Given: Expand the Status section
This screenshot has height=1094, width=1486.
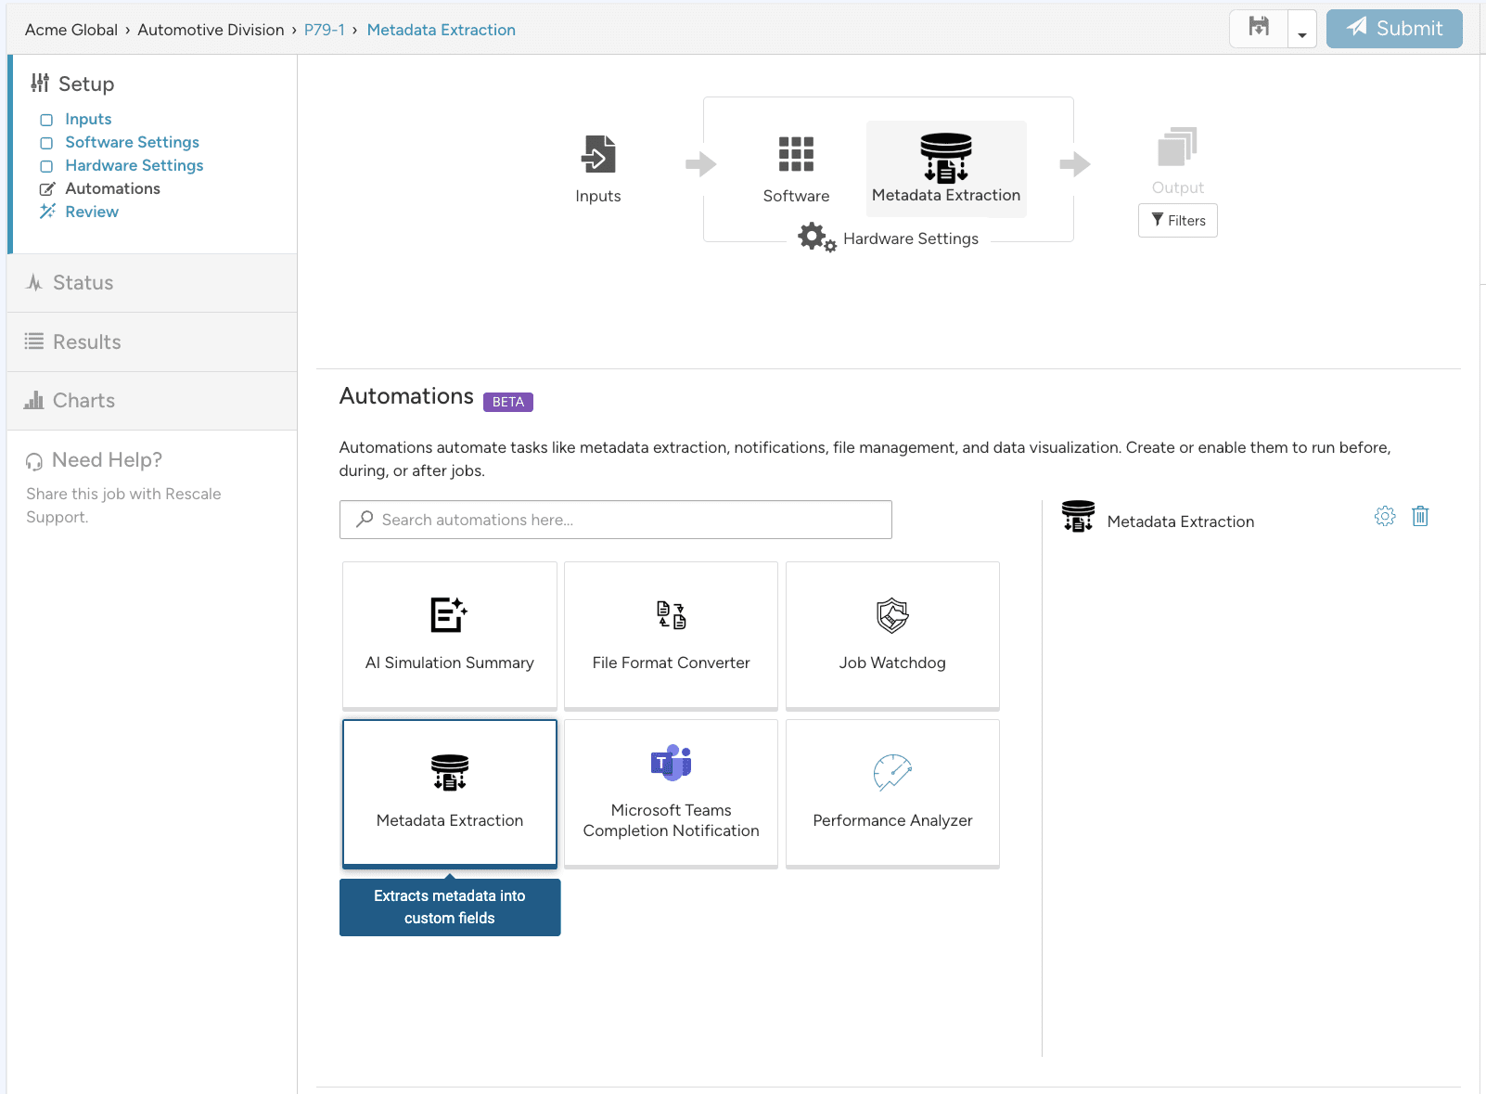Looking at the screenshot, I should click(152, 283).
